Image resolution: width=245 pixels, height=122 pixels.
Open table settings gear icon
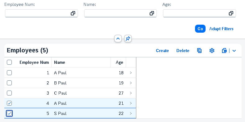pyautogui.click(x=212, y=51)
